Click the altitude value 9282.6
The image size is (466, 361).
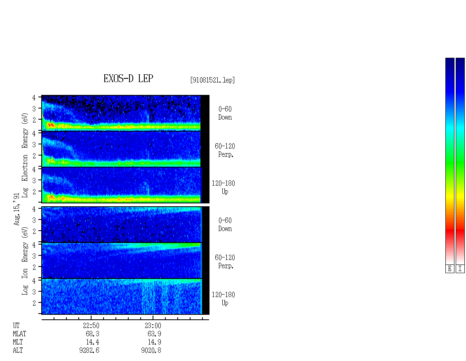(89, 351)
